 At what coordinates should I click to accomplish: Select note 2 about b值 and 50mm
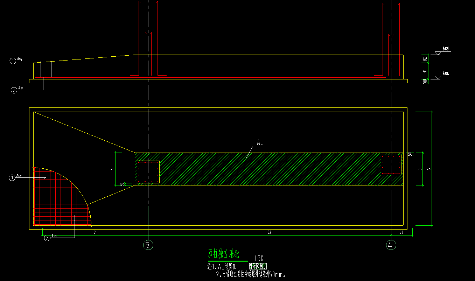click(251, 275)
